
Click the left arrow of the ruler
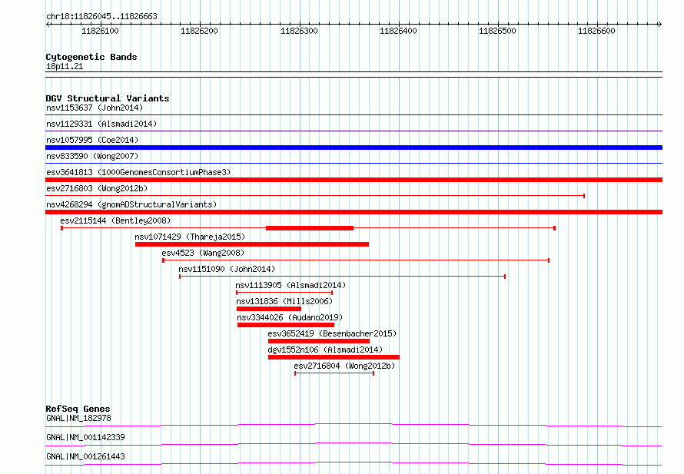click(x=48, y=25)
